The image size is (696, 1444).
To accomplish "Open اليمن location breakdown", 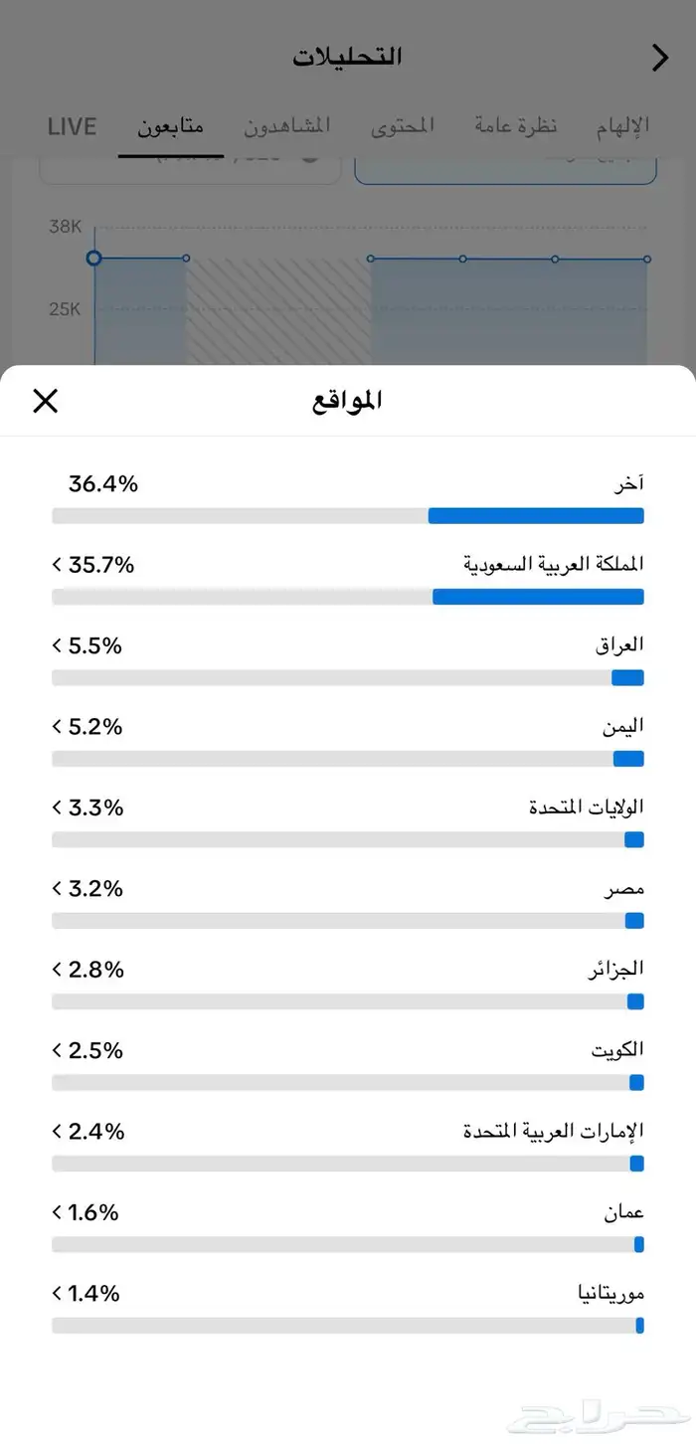I will [57, 727].
